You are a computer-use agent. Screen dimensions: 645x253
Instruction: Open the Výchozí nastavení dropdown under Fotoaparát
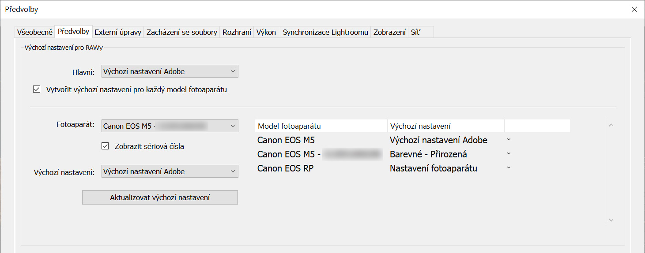[170, 171]
